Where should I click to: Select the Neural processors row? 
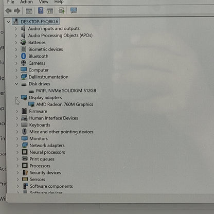pyautogui.click(x=47, y=152)
